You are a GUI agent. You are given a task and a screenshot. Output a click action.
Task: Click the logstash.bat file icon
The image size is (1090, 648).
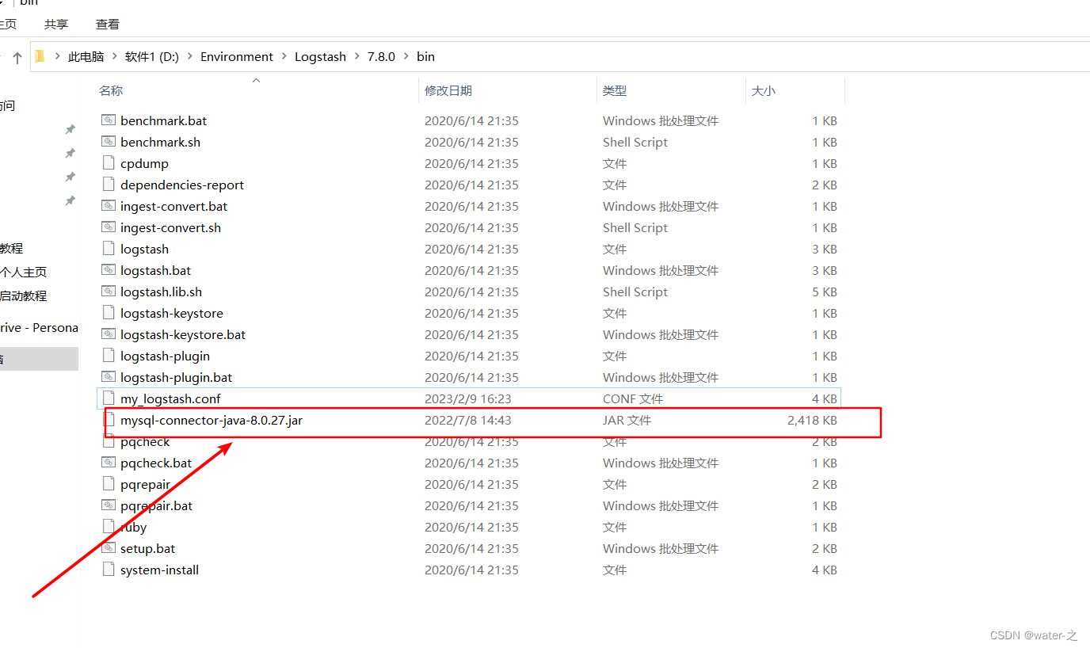click(109, 270)
